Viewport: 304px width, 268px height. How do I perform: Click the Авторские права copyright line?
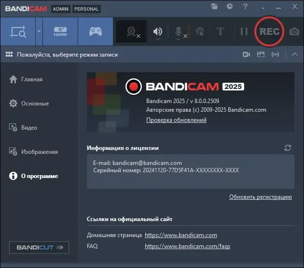(206, 110)
